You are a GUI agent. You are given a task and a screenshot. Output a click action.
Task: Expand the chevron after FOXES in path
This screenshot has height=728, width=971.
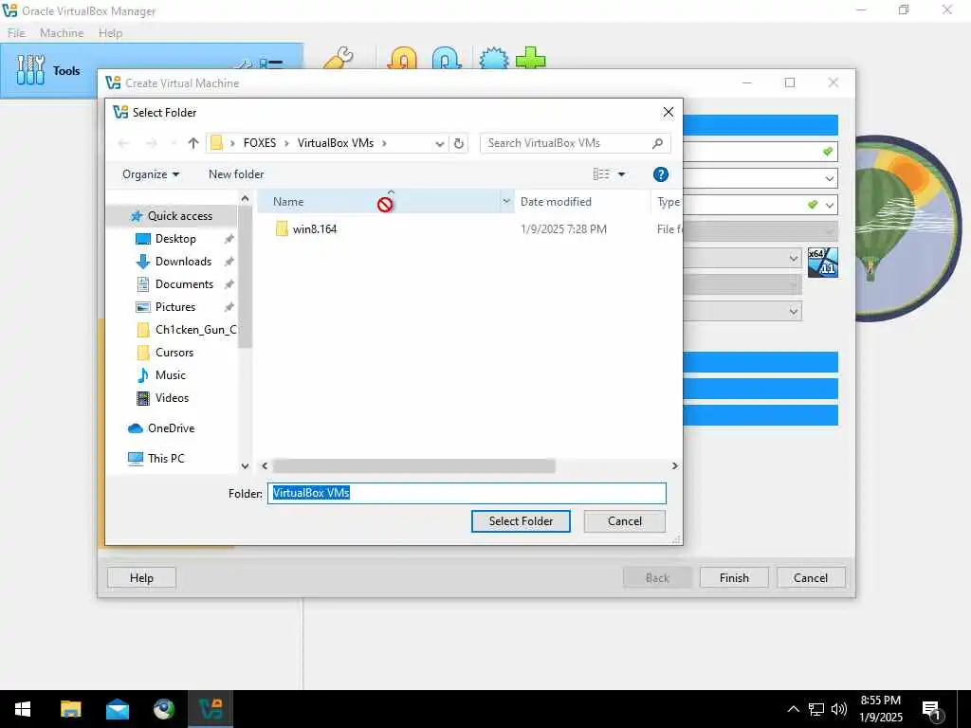pos(286,144)
